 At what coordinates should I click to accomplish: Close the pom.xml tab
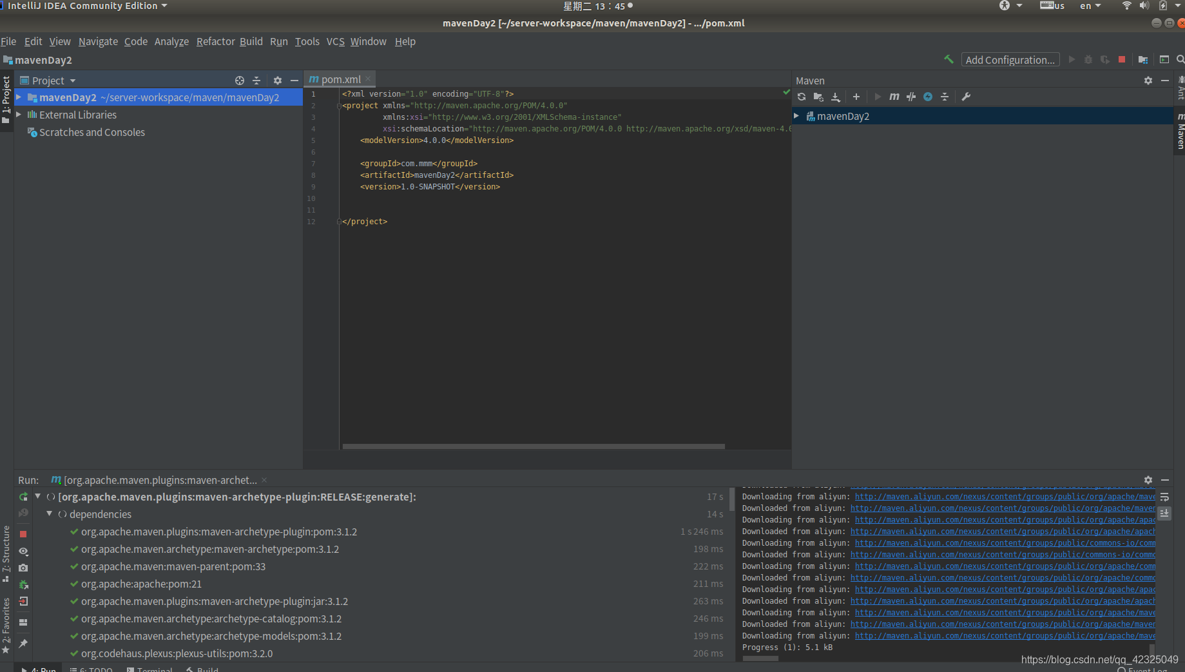[368, 79]
